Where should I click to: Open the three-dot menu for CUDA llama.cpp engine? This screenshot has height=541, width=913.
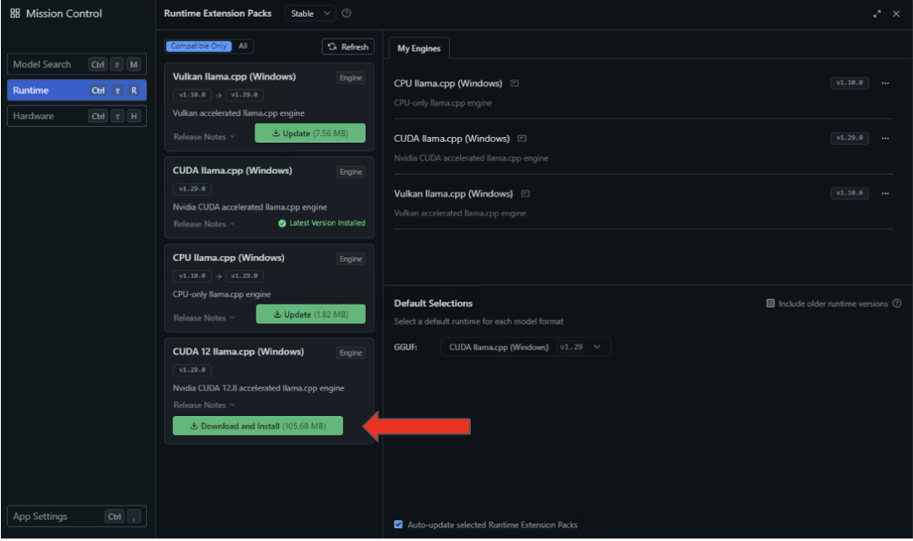click(x=885, y=139)
